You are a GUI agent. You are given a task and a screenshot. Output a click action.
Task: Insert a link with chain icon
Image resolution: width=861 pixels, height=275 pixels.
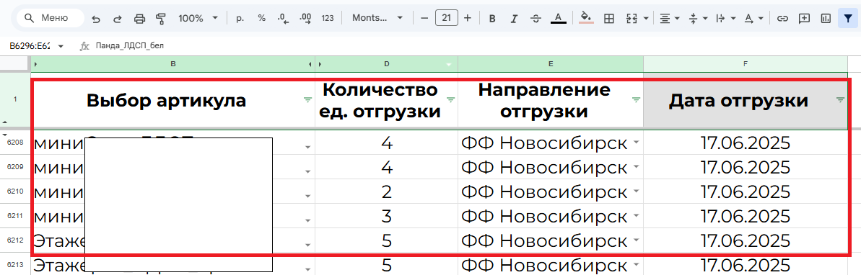[782, 18]
